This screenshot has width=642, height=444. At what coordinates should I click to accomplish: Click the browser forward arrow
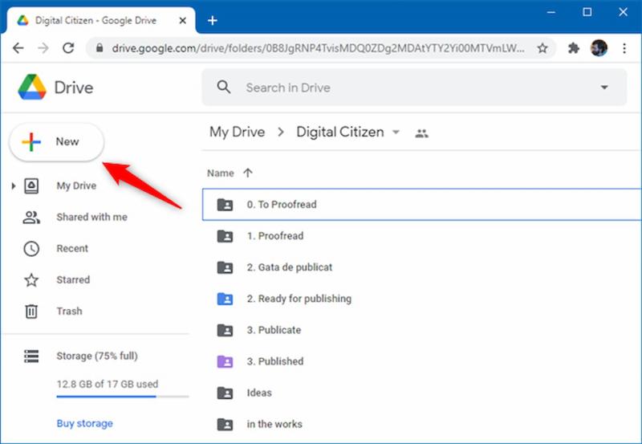[43, 48]
